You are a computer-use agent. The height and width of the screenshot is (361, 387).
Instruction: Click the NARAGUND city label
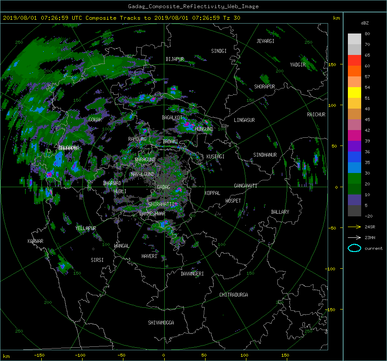145,160
